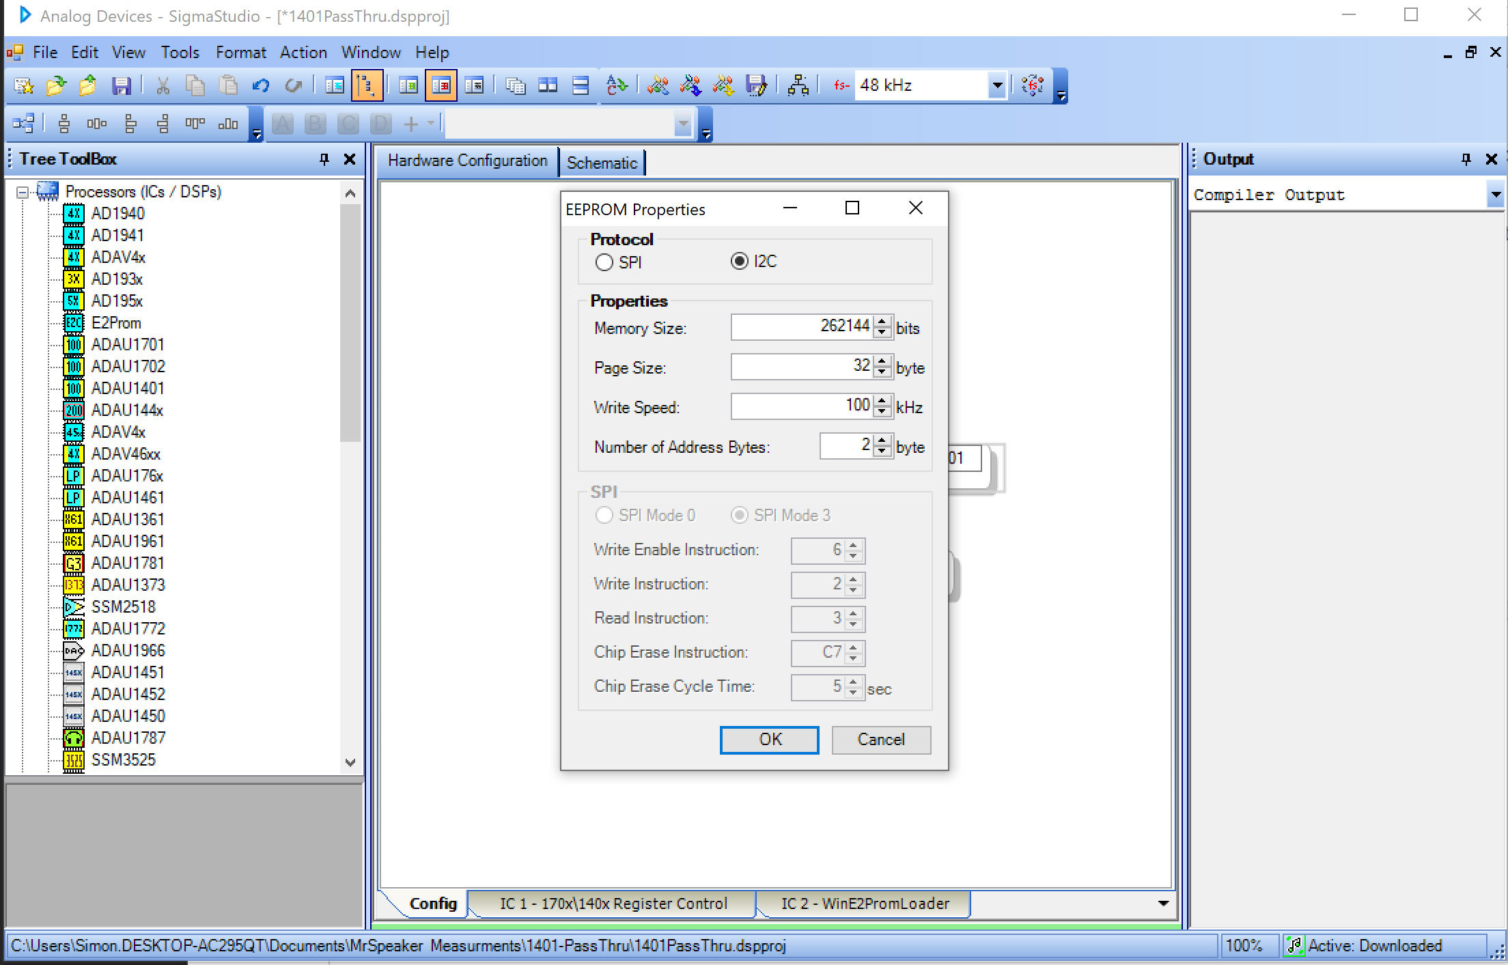This screenshot has width=1508, height=965.
Task: Click the Page Size input field
Action: tap(802, 367)
